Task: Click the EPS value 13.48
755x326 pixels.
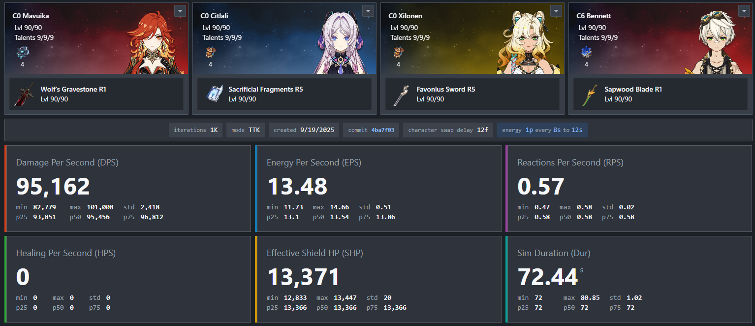Action: [x=297, y=187]
